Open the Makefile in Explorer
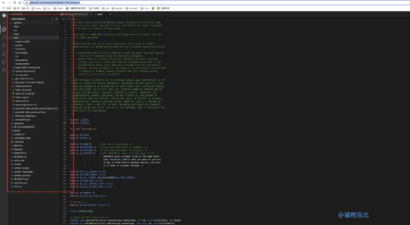This screenshot has width=410, height=225. [x=34, y=149]
